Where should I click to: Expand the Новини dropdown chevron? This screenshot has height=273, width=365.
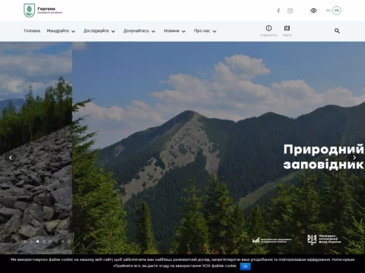[x=183, y=31]
